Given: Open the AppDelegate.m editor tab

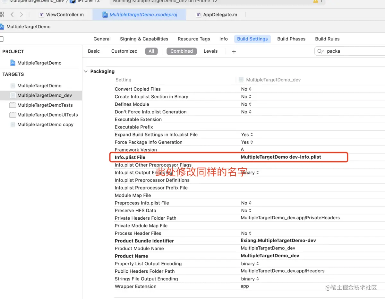Looking at the screenshot, I should 217,14.
